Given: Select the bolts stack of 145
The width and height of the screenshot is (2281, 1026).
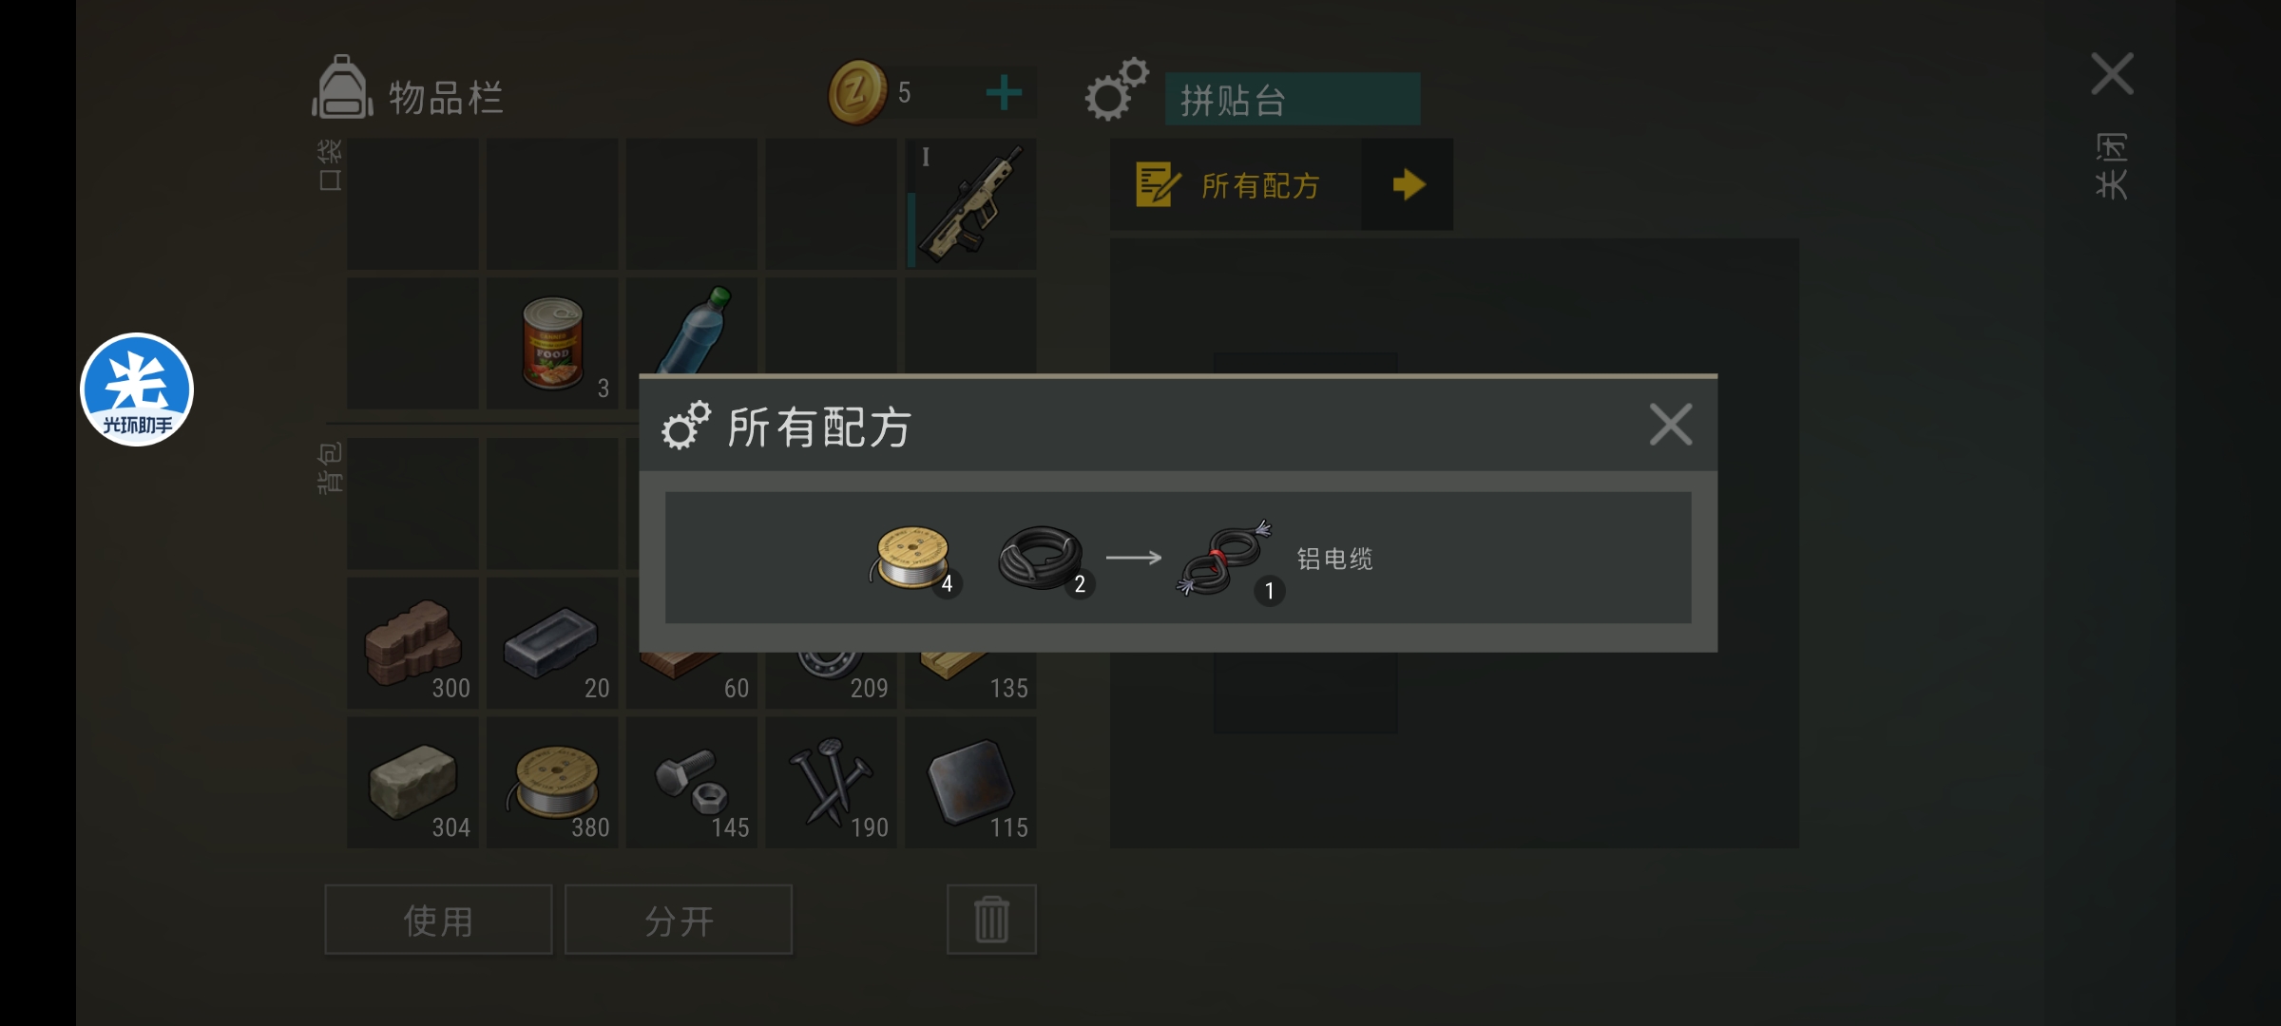Looking at the screenshot, I should pyautogui.click(x=692, y=782).
